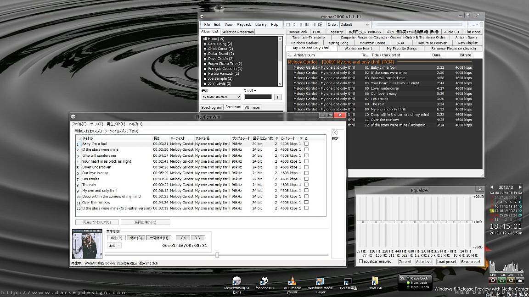Click the Load preset button
529x297 pixels.
point(446,261)
